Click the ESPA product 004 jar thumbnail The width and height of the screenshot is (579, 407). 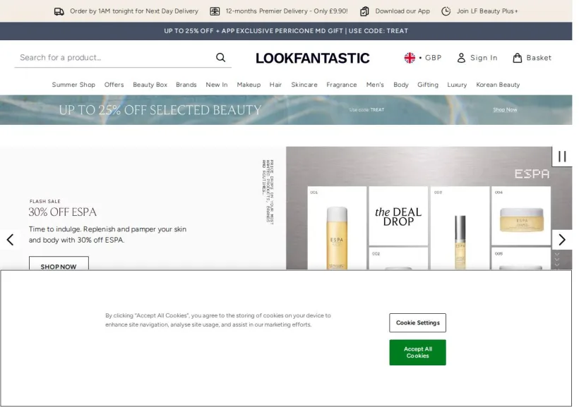point(521,216)
